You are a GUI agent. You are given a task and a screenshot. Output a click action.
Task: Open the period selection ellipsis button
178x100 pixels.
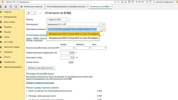(x=68, y=20)
